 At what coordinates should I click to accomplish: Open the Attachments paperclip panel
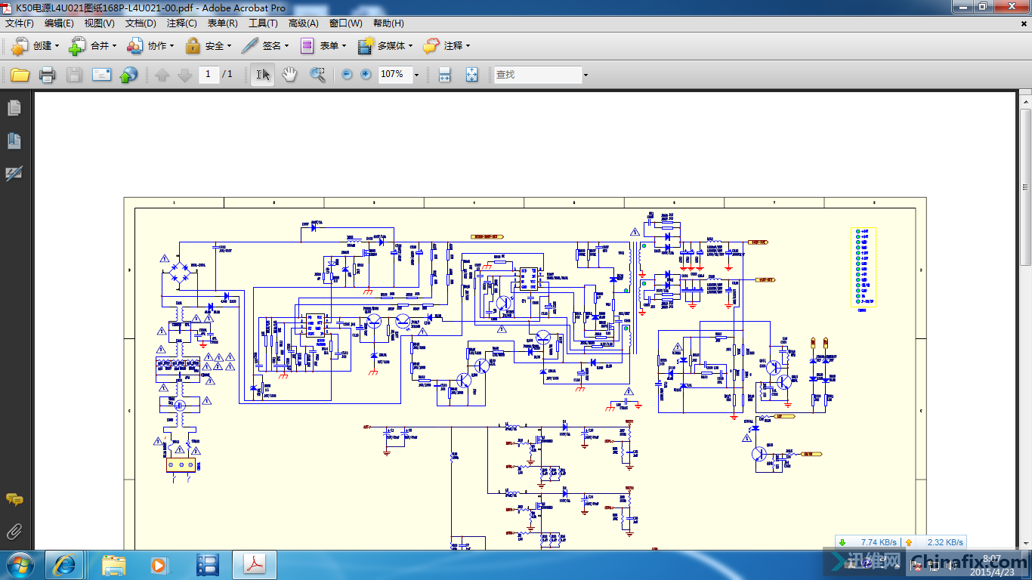(x=14, y=532)
